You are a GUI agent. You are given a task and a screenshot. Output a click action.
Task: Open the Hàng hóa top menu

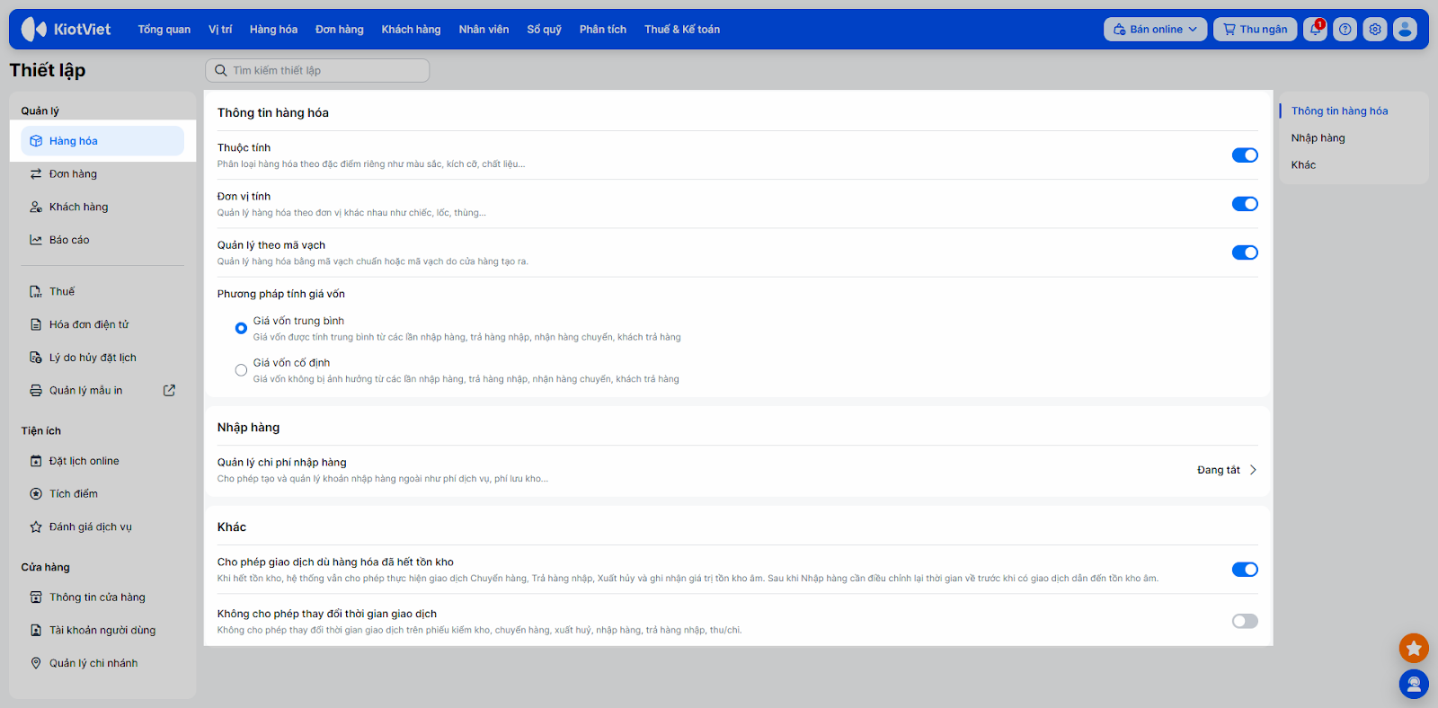[x=273, y=30]
